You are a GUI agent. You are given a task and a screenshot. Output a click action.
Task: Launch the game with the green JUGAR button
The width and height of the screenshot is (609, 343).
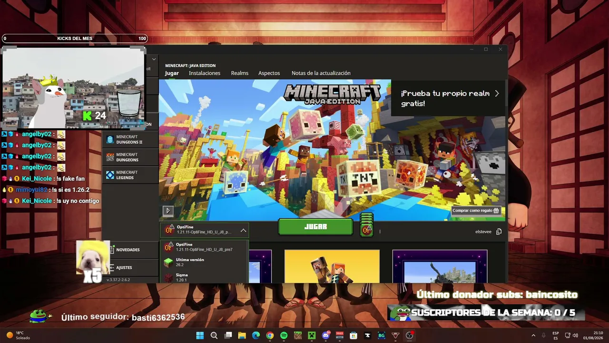coord(315,227)
